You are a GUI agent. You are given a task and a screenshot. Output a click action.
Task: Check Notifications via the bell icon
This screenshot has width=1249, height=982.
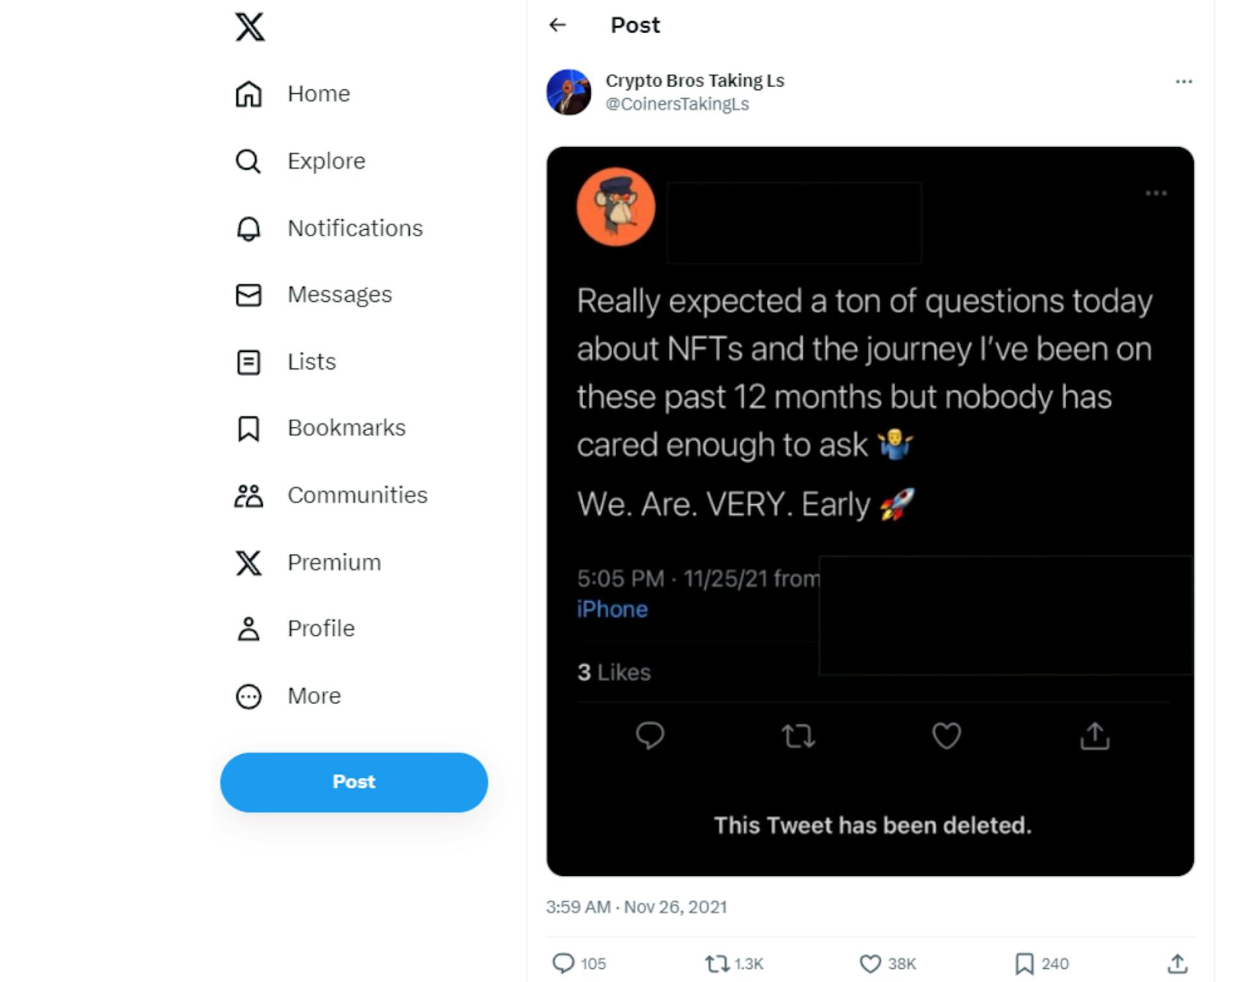[249, 228]
